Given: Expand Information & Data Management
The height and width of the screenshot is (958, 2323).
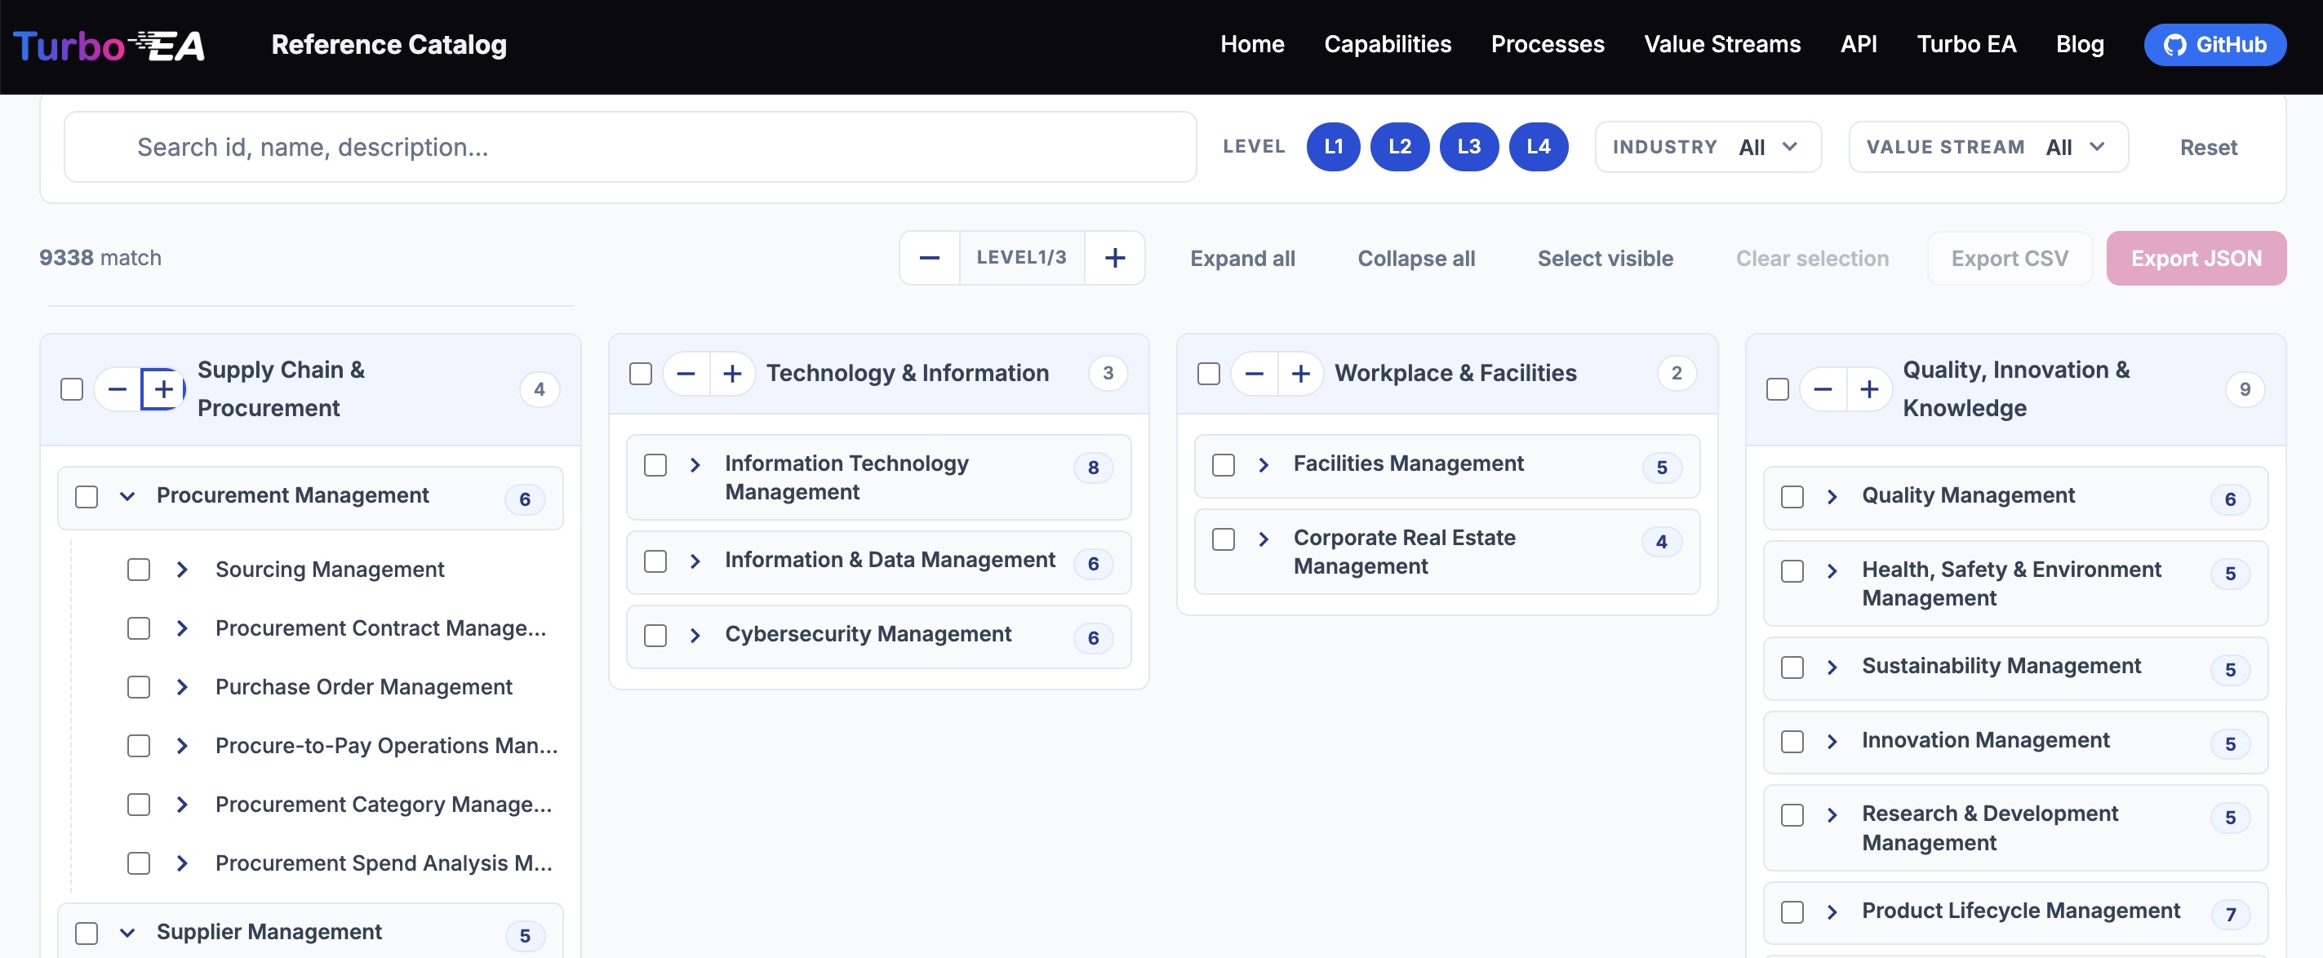Looking at the screenshot, I should coord(695,561).
